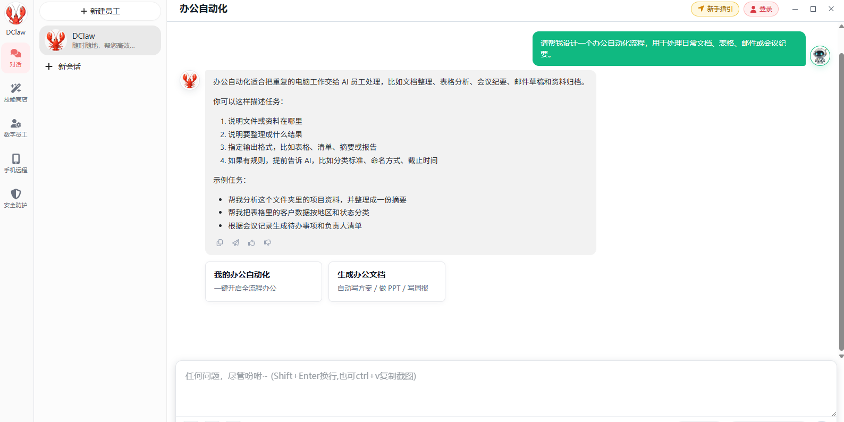Focus the message input box
The height and width of the screenshot is (422, 844).
pos(506,388)
